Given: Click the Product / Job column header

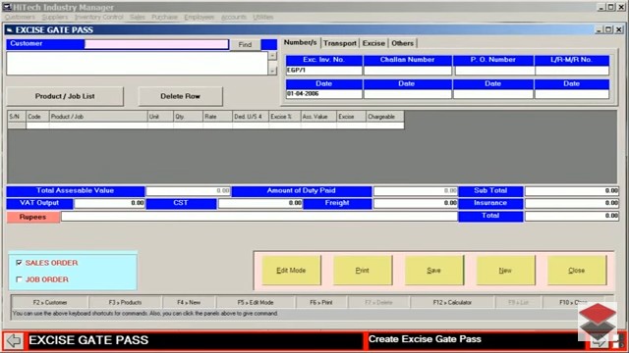Looking at the screenshot, I should point(98,117).
